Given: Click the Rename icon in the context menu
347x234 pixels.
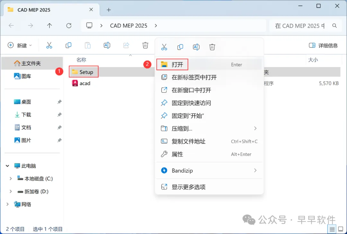Looking at the screenshot, I should 196,47.
